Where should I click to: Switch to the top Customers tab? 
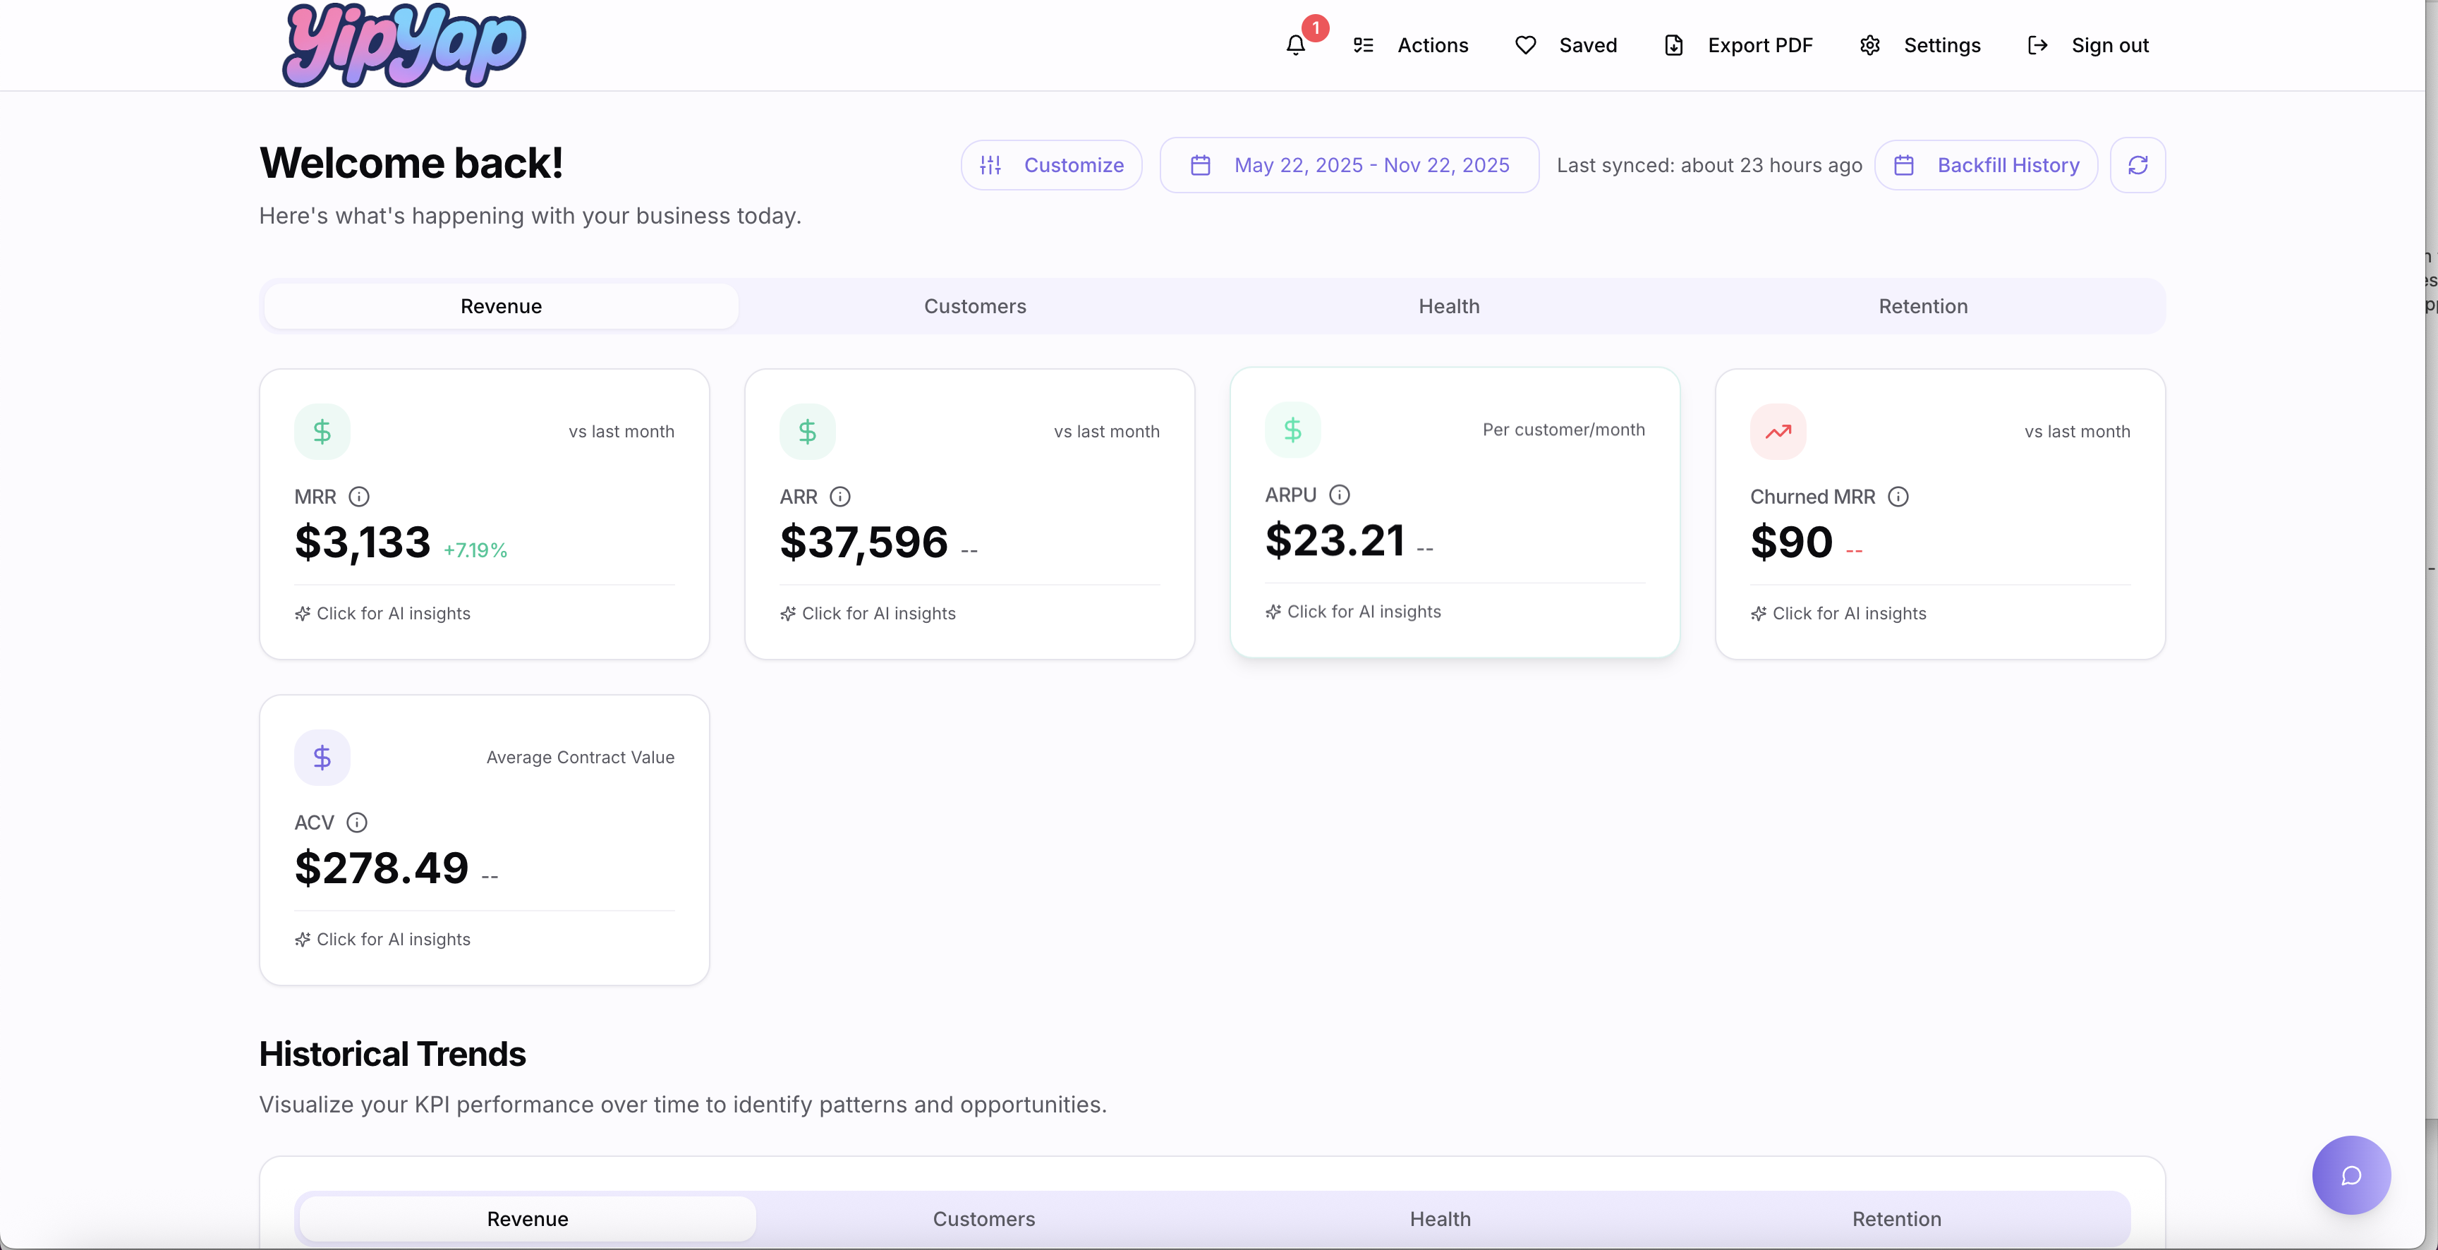[975, 307]
